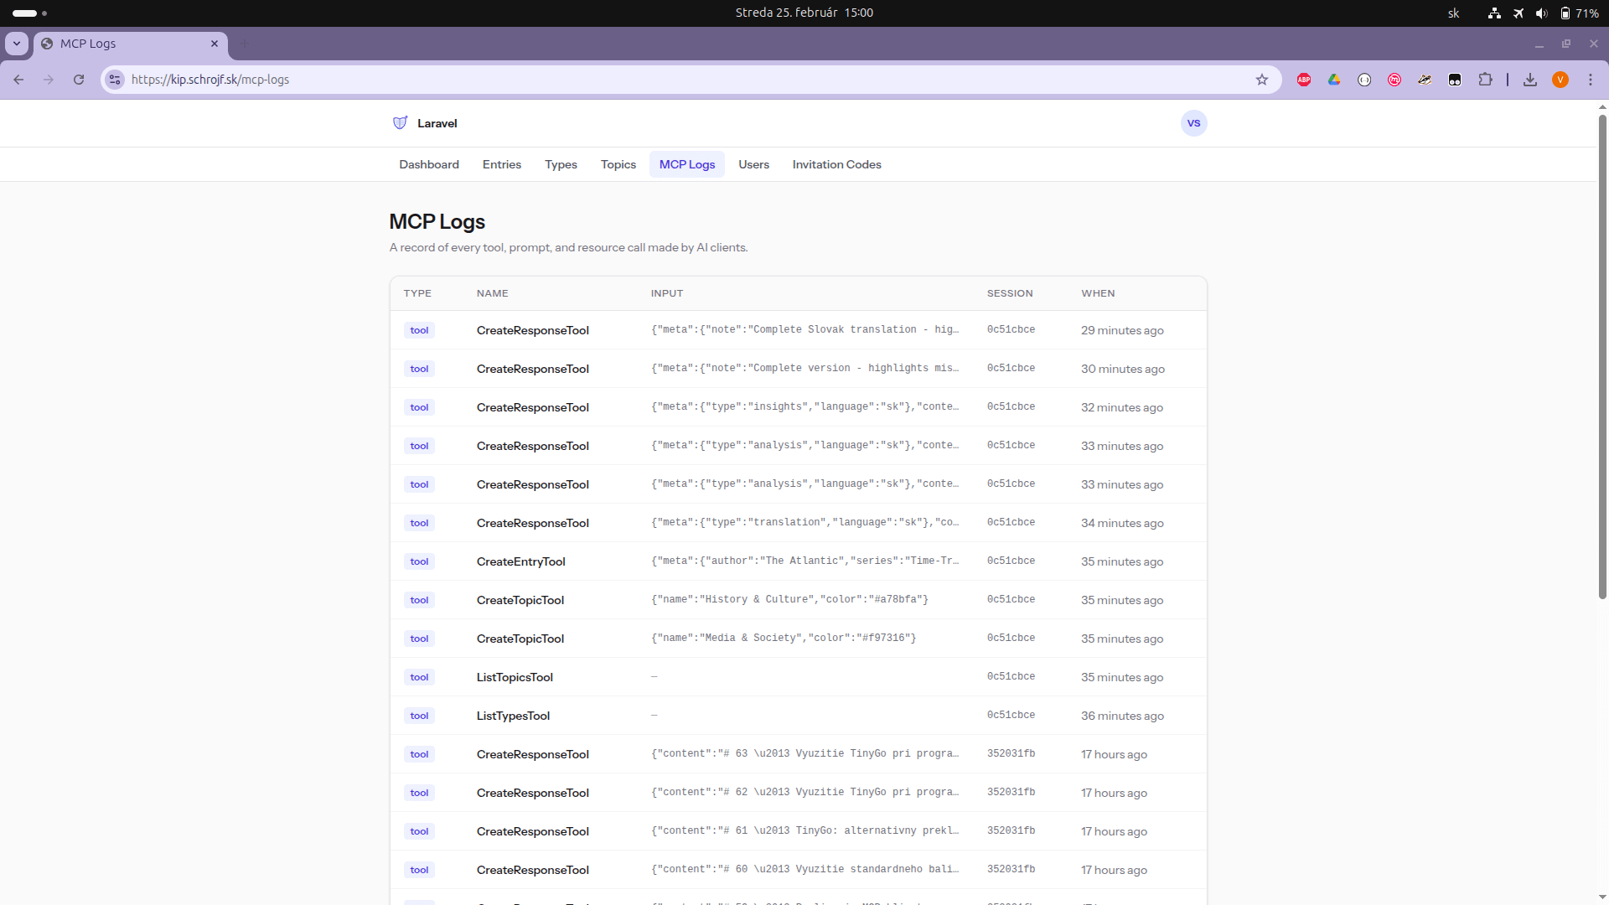Click the NAME column header

[x=493, y=293]
